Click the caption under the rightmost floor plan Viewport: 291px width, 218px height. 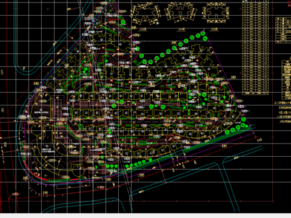pyautogui.click(x=214, y=30)
